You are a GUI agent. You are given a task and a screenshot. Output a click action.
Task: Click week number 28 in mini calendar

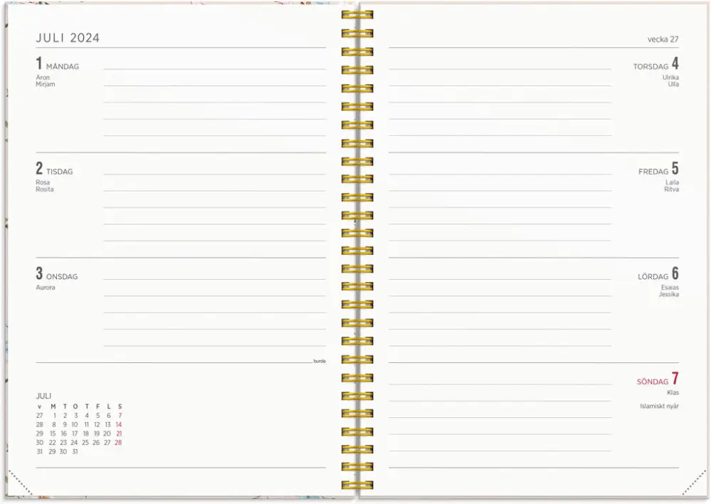[39, 424]
